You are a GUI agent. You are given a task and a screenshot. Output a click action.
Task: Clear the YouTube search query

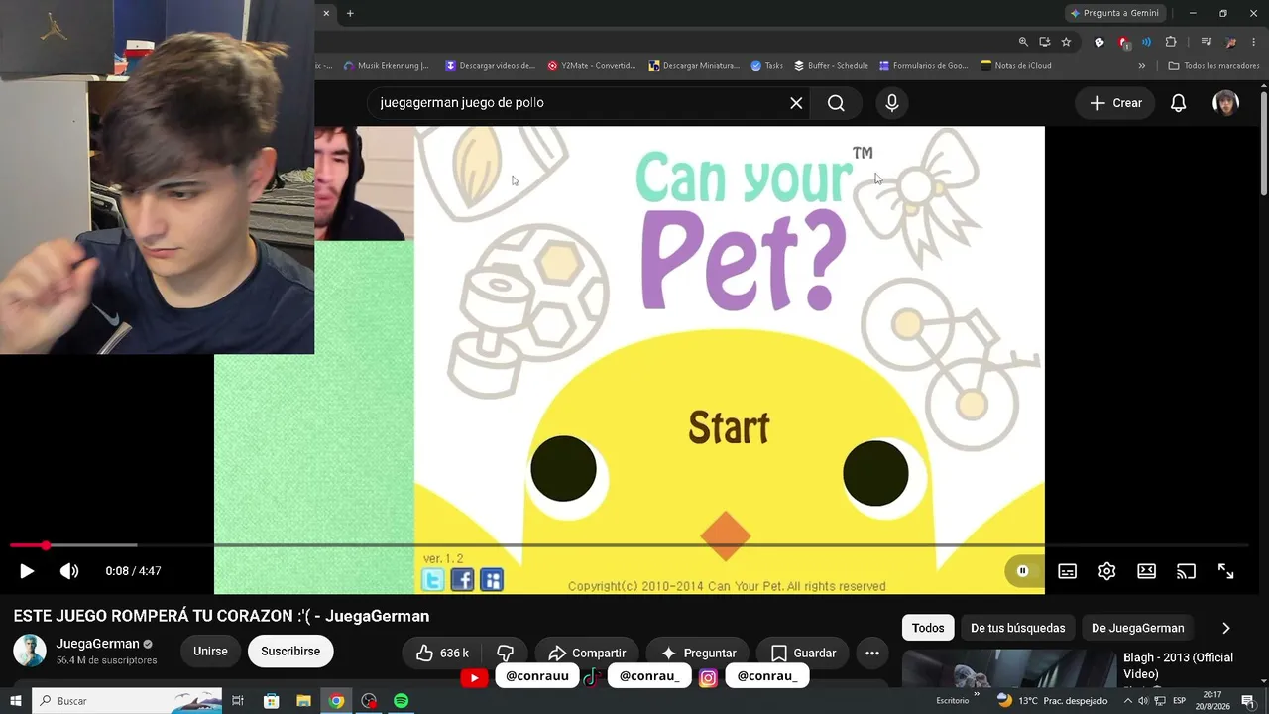point(796,103)
